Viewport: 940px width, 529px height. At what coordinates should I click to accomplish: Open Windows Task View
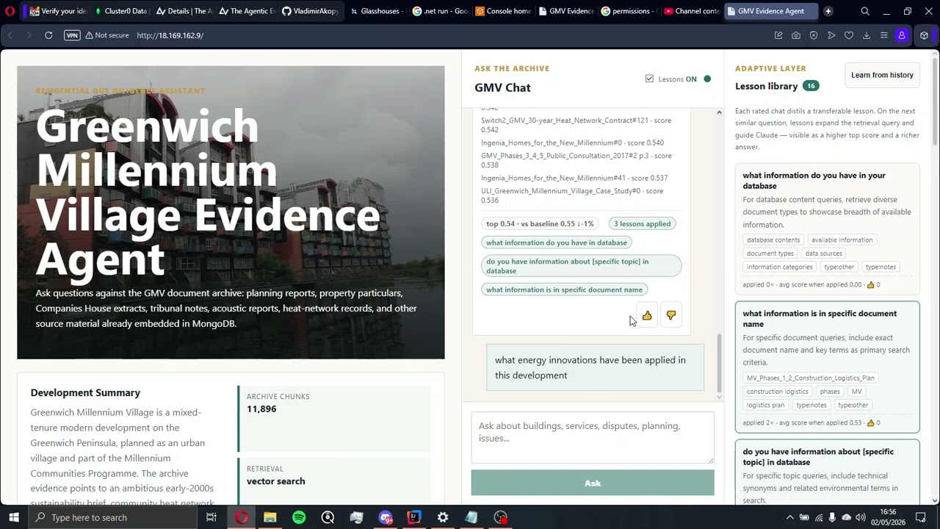(x=211, y=517)
